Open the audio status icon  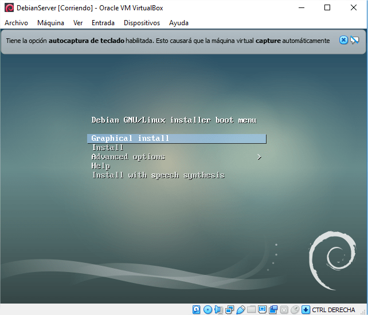(218, 310)
